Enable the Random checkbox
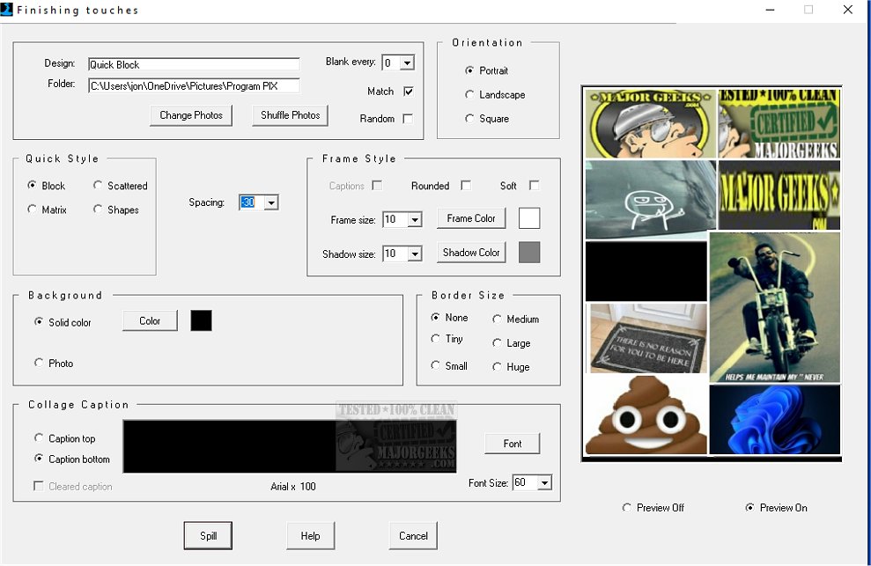Viewport: 871px width, 566px height. tap(408, 119)
